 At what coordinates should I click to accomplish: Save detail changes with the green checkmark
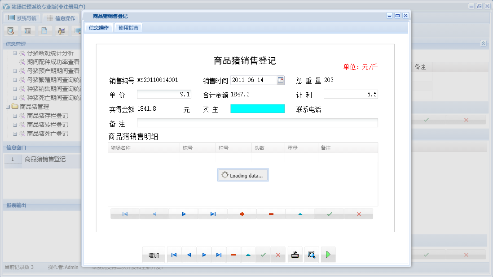click(x=329, y=214)
